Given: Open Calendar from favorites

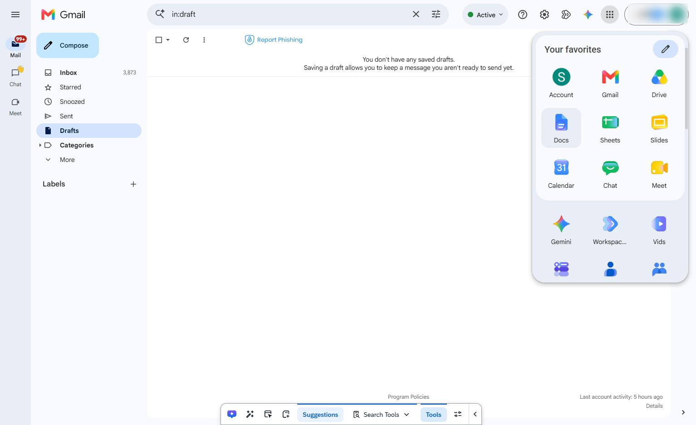Looking at the screenshot, I should (x=561, y=173).
